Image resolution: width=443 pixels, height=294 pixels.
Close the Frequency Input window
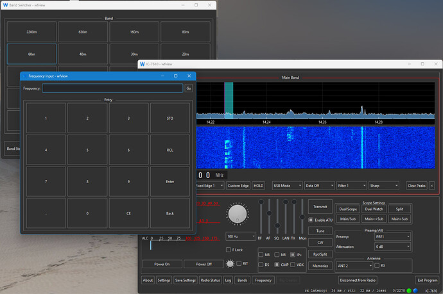click(189, 76)
